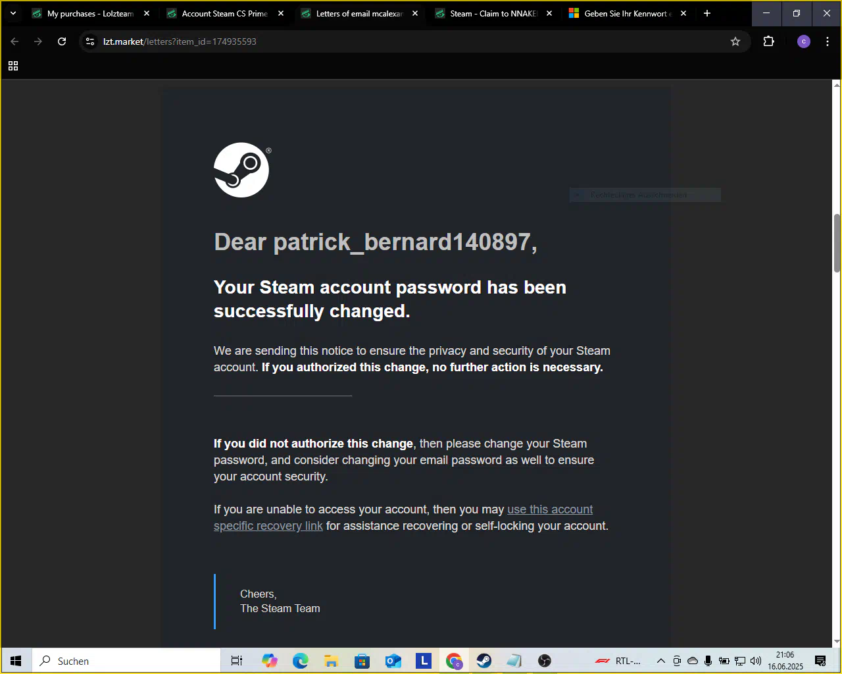Image resolution: width=842 pixels, height=674 pixels.
Task: Click the Suchen taskbar search box
Action: [126, 661]
